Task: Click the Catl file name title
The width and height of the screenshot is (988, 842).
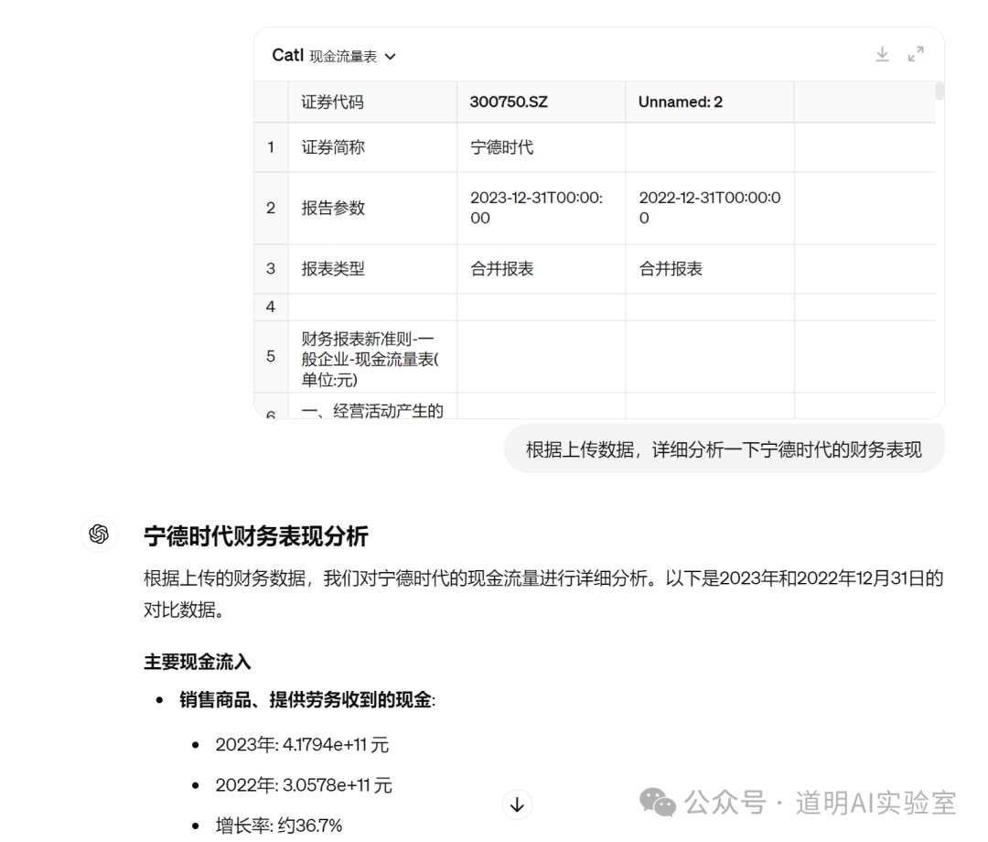Action: 287,55
